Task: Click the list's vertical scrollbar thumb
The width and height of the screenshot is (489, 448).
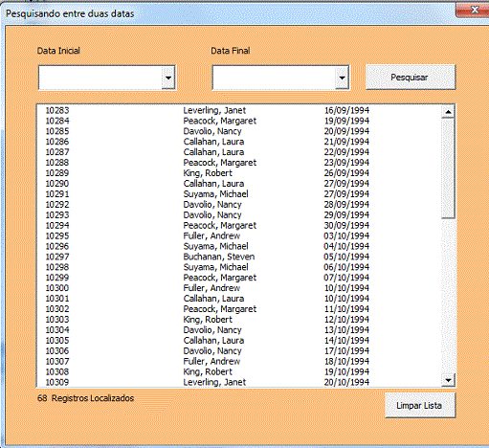Action: click(448, 168)
